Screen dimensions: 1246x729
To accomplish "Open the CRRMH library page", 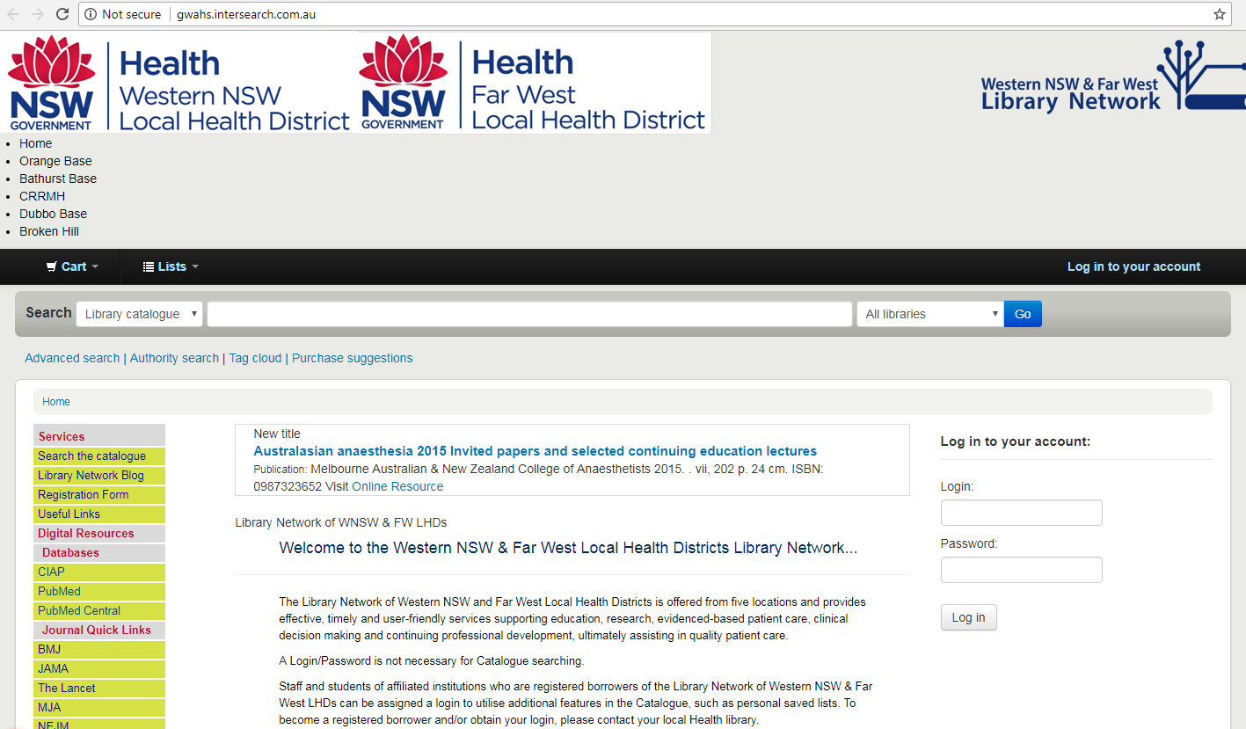I will click(x=42, y=196).
